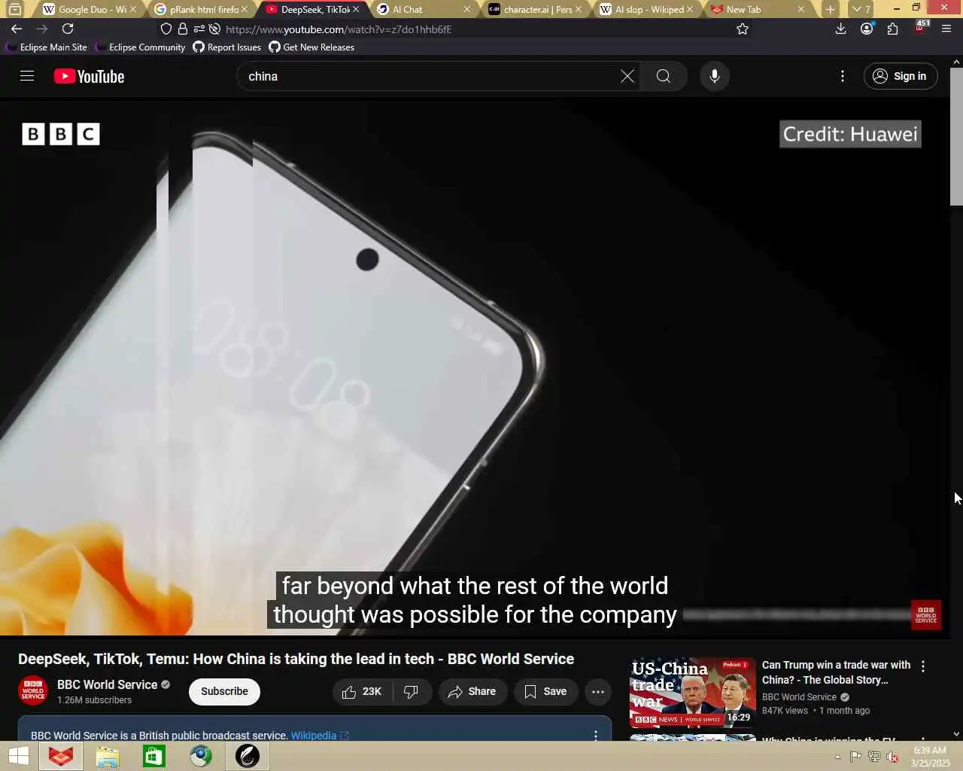The height and width of the screenshot is (771, 963).
Task: Like the video with 23K likes
Action: click(x=363, y=691)
